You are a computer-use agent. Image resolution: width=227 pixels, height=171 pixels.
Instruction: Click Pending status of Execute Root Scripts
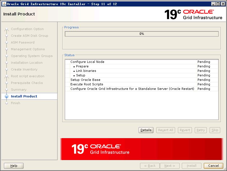[x=204, y=84]
